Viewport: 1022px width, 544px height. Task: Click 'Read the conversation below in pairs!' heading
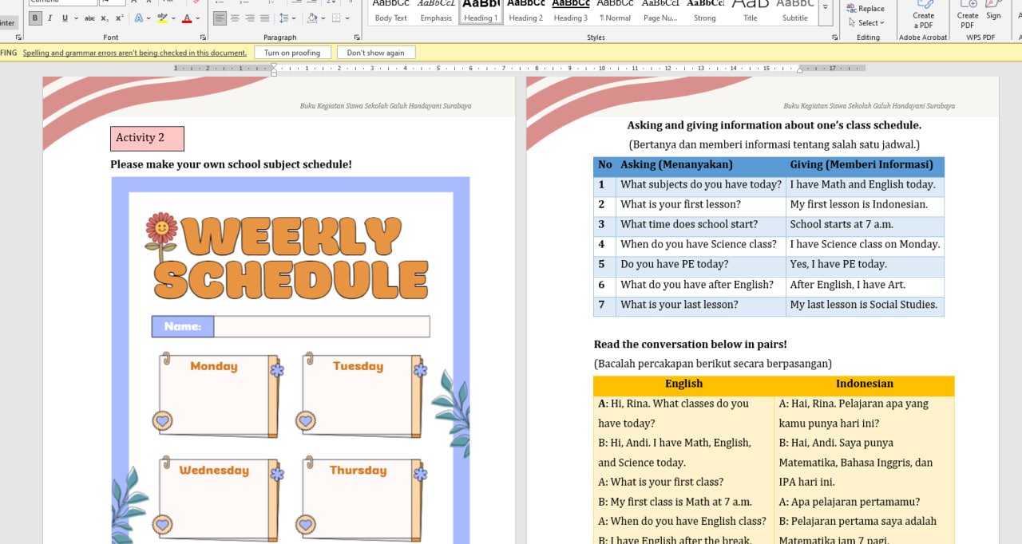pos(690,345)
